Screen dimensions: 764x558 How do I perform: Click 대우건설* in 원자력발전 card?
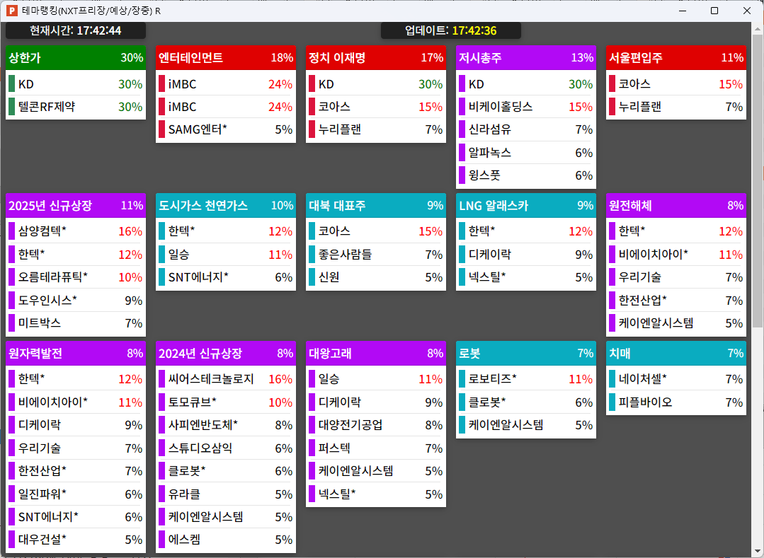pos(76,540)
